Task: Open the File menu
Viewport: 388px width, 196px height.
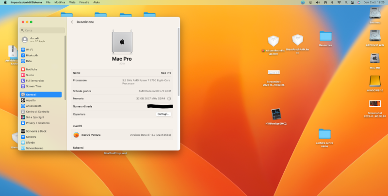Action: pos(48,2)
